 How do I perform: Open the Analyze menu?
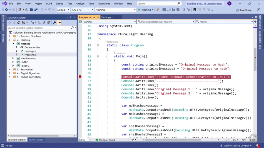tap(80, 4)
